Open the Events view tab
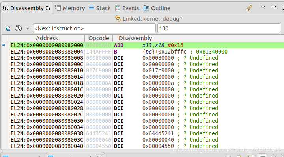284x157 pixels. coord(127,8)
